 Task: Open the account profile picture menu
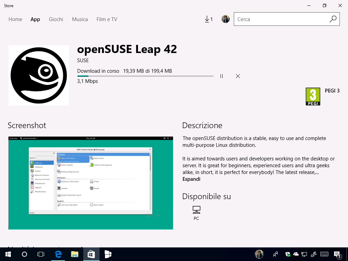226,19
